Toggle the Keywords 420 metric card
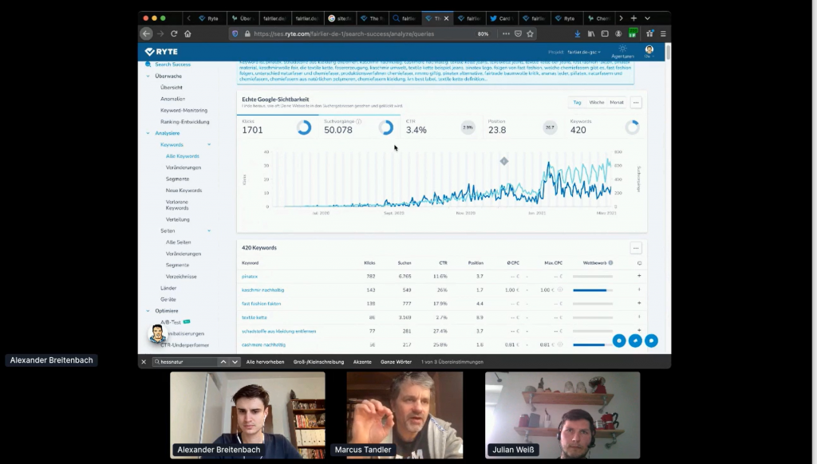Screen dimensions: 817x464 pos(606,127)
